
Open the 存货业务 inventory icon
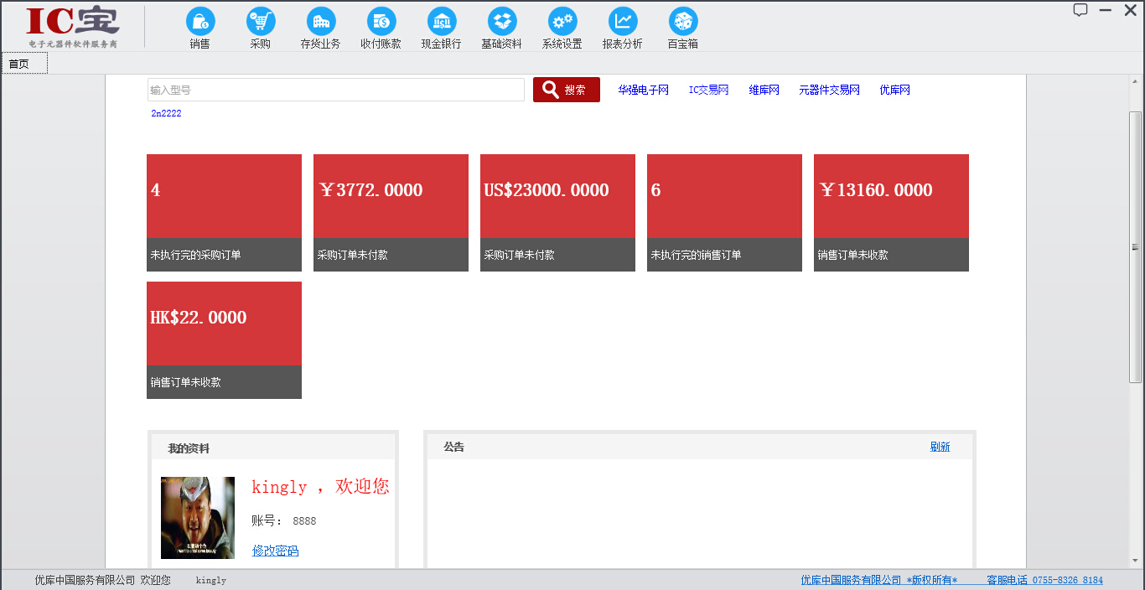click(320, 28)
